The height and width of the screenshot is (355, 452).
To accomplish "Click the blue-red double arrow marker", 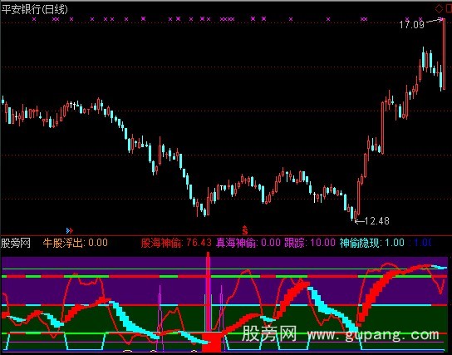I will tap(70, 230).
